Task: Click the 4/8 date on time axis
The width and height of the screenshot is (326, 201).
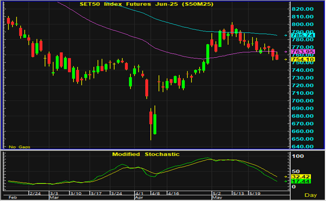Action: tap(156, 194)
